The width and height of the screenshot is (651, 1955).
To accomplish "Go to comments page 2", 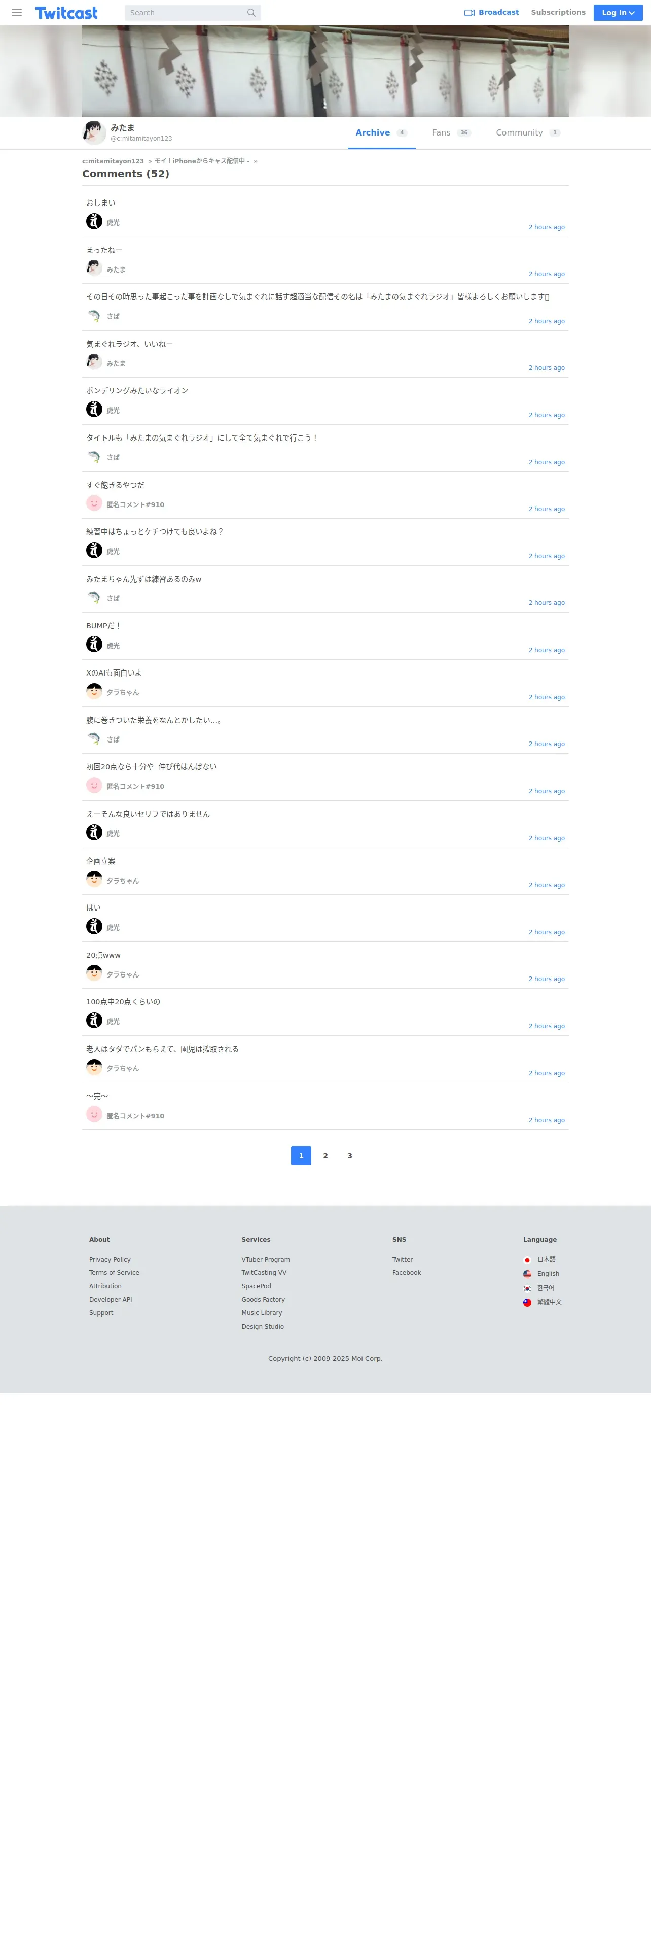I will 325,1155.
